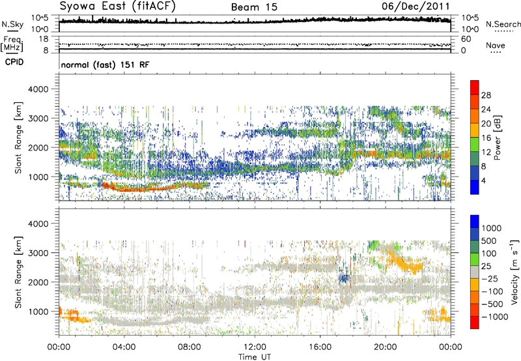This screenshot has width=521, height=361.
Task: Click the dotted Nave trace in the frequency panel
Action: pos(255,44)
